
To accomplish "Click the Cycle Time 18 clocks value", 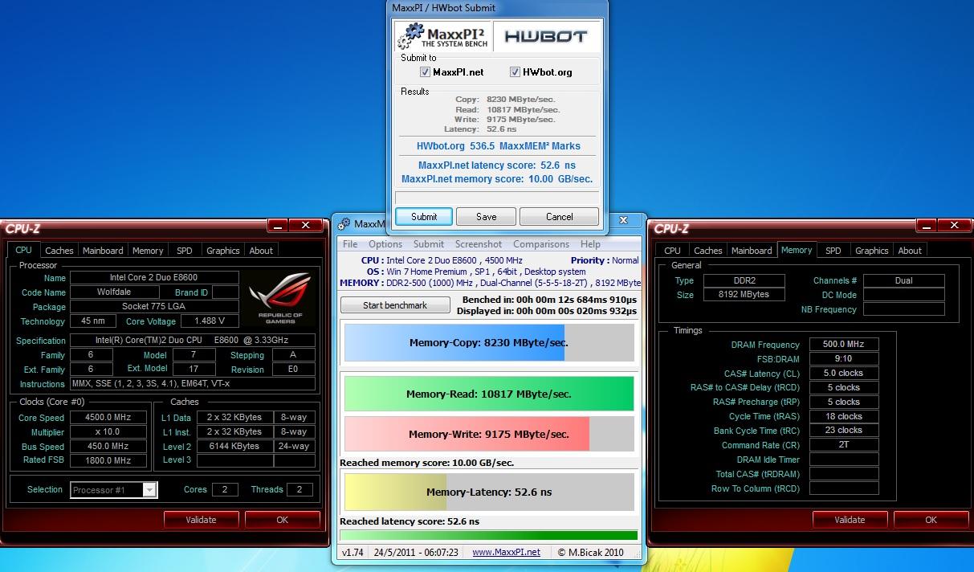I will click(844, 417).
